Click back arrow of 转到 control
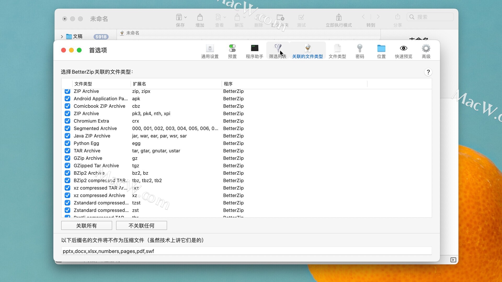The width and height of the screenshot is (502, 282). (363, 17)
